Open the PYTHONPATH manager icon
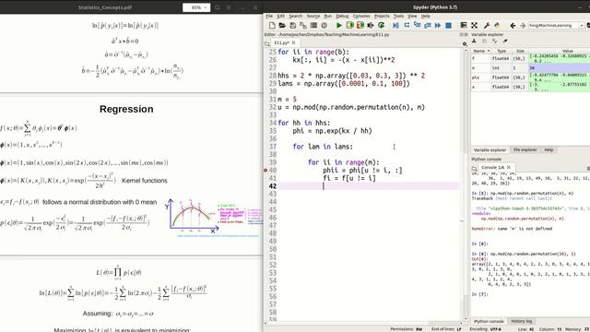Image resolution: width=590 pixels, height=332 pixels. (498, 25)
